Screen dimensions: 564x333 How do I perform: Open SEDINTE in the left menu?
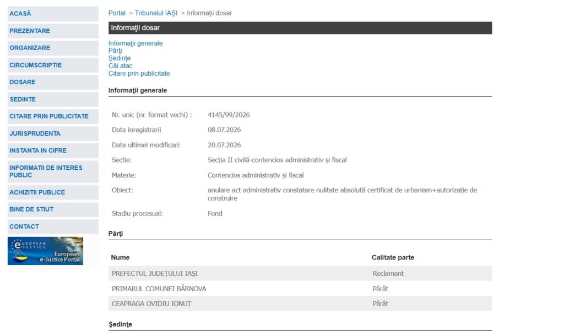click(53, 99)
